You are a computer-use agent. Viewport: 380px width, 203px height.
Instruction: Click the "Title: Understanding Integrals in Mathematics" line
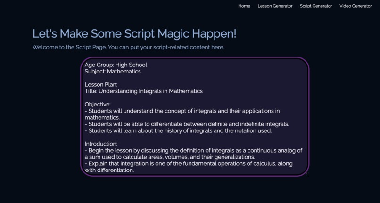pyautogui.click(x=144, y=91)
